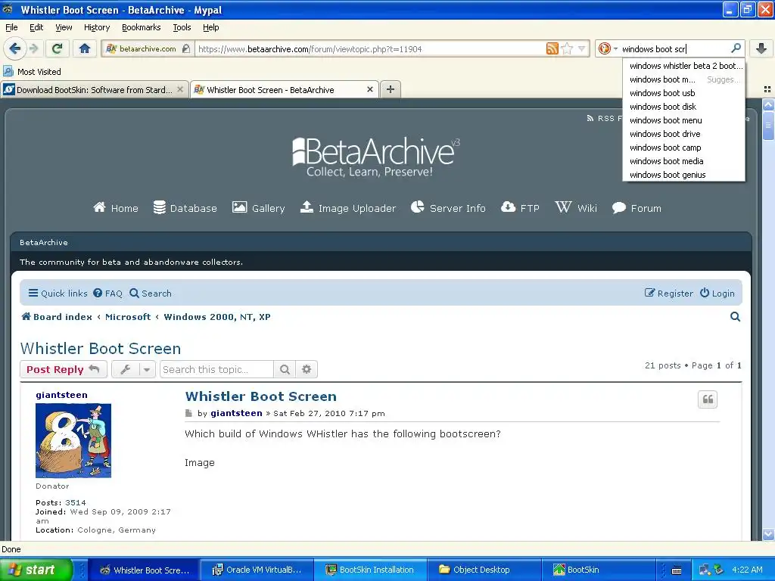775x581 pixels.
Task: Select suggestion 'windows boot genius'
Action: (684, 175)
